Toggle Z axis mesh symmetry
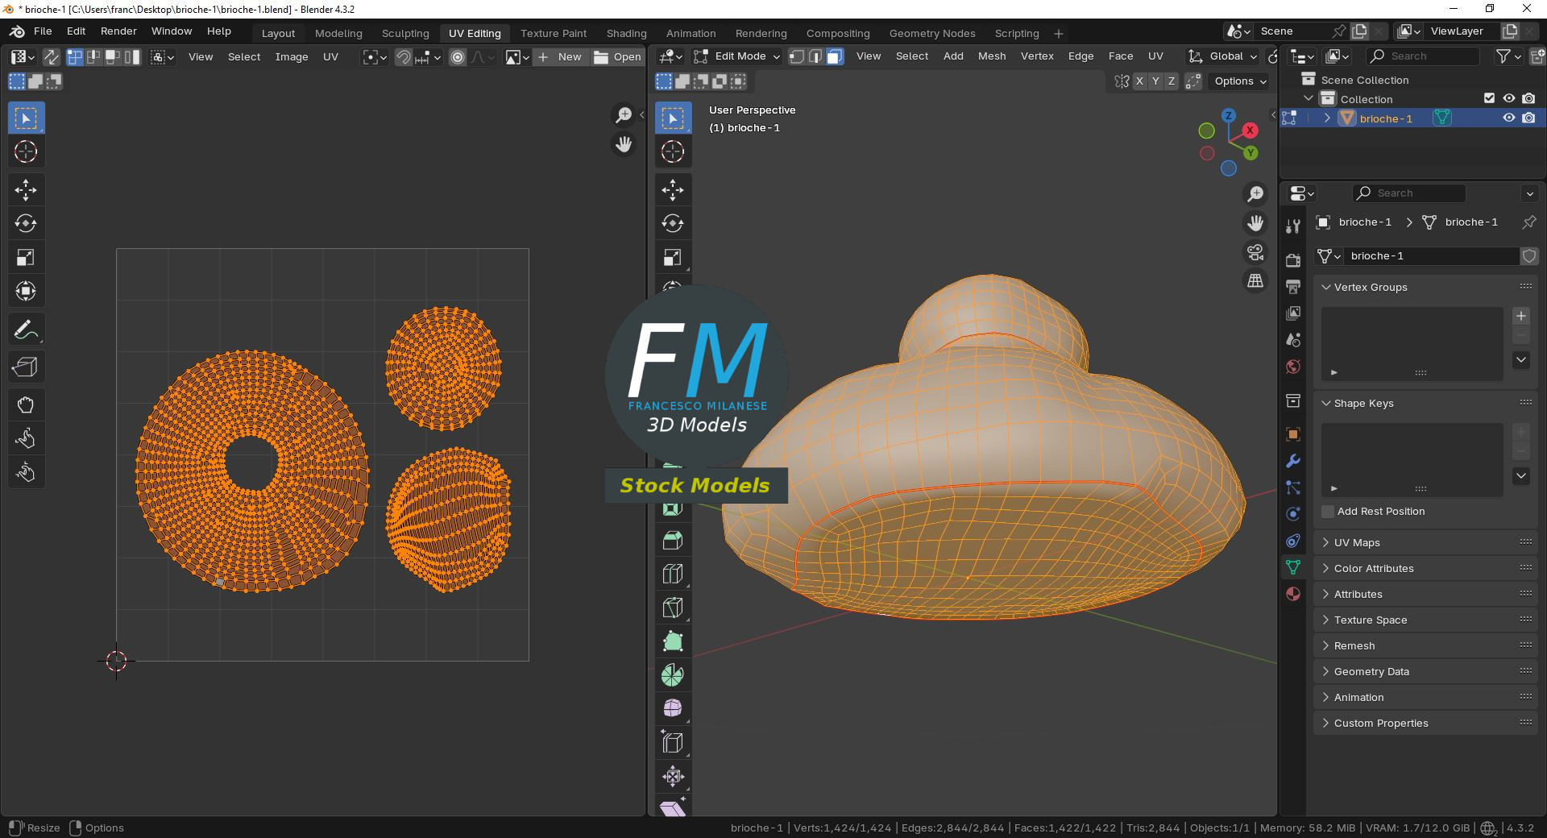The image size is (1547, 838). point(1172,81)
